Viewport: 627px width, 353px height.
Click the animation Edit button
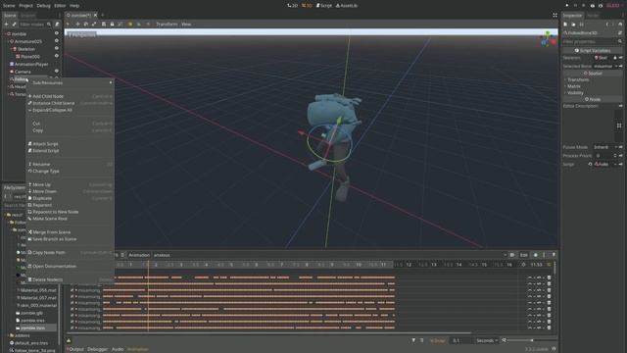pyautogui.click(x=523, y=255)
